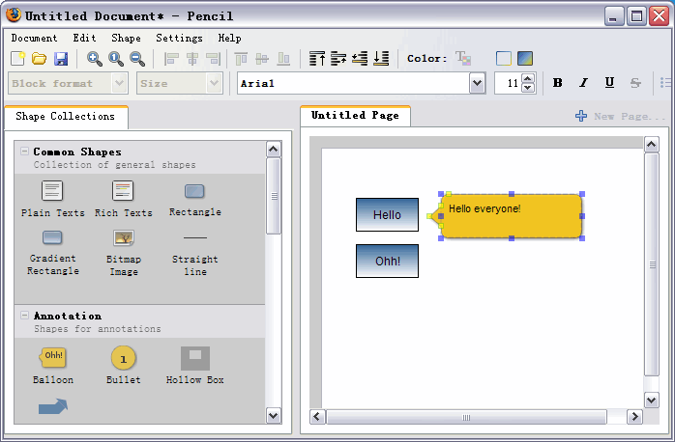Open a document with the folder icon
675x442 pixels.
(x=40, y=59)
